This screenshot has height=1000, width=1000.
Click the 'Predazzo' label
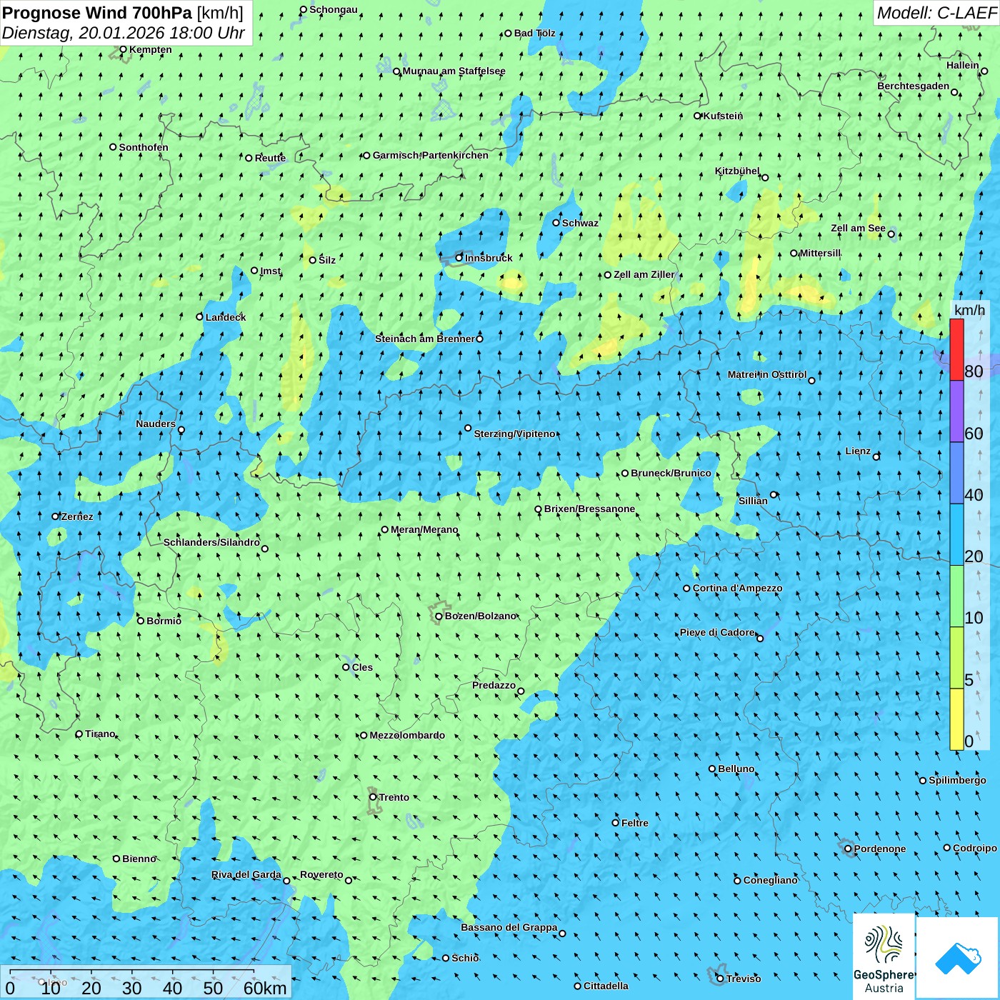click(x=494, y=685)
